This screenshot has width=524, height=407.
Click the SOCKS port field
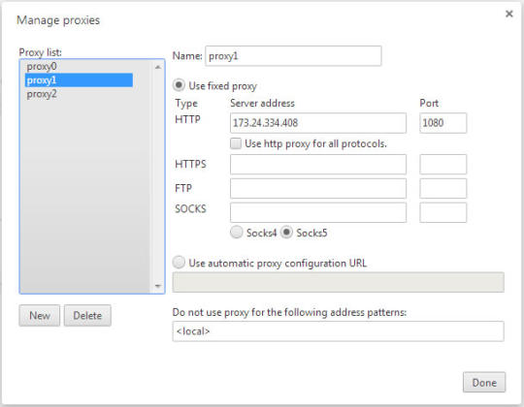click(x=443, y=212)
